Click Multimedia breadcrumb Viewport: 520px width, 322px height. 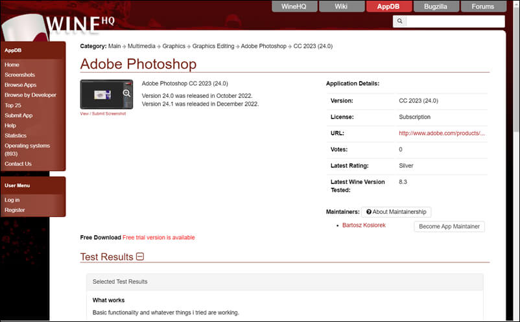coord(141,46)
